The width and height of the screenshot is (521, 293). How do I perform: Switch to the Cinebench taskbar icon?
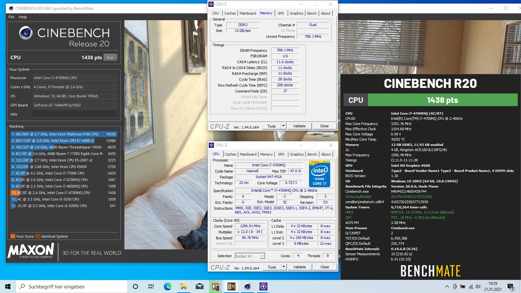[x=247, y=286]
